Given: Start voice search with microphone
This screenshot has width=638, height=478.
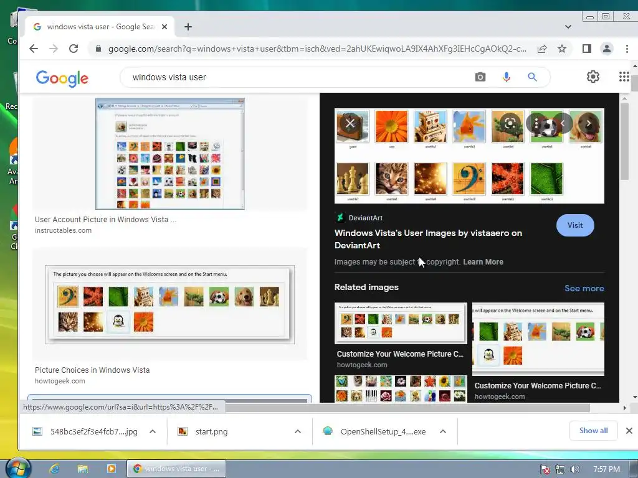Looking at the screenshot, I should pyautogui.click(x=506, y=77).
